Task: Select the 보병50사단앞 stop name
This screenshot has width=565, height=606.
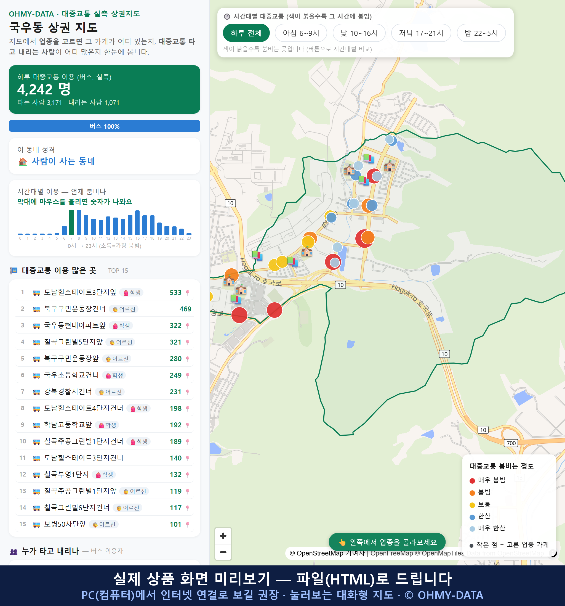Action: (65, 524)
